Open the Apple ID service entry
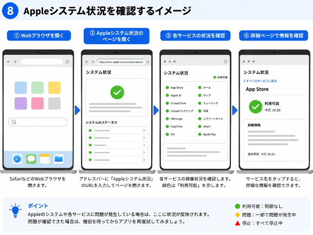 pyautogui.click(x=174, y=95)
